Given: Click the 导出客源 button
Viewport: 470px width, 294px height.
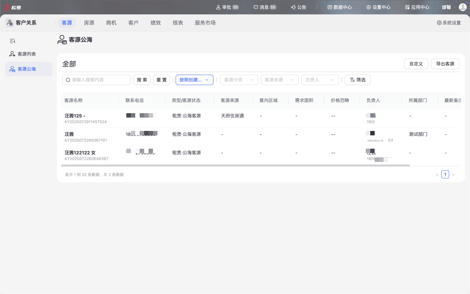Looking at the screenshot, I should [445, 64].
